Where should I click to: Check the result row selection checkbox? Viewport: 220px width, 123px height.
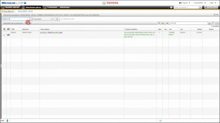click(4, 35)
